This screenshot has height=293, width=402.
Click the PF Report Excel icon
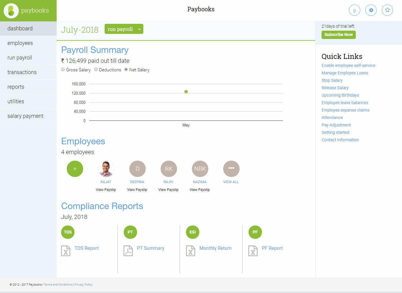click(253, 251)
